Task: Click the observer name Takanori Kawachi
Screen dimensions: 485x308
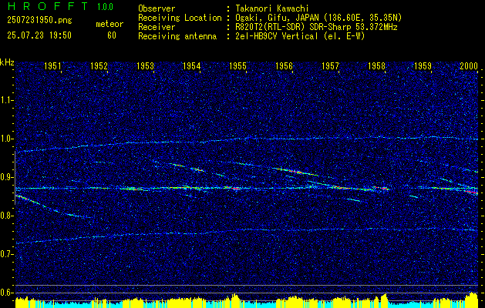Action: pos(272,8)
